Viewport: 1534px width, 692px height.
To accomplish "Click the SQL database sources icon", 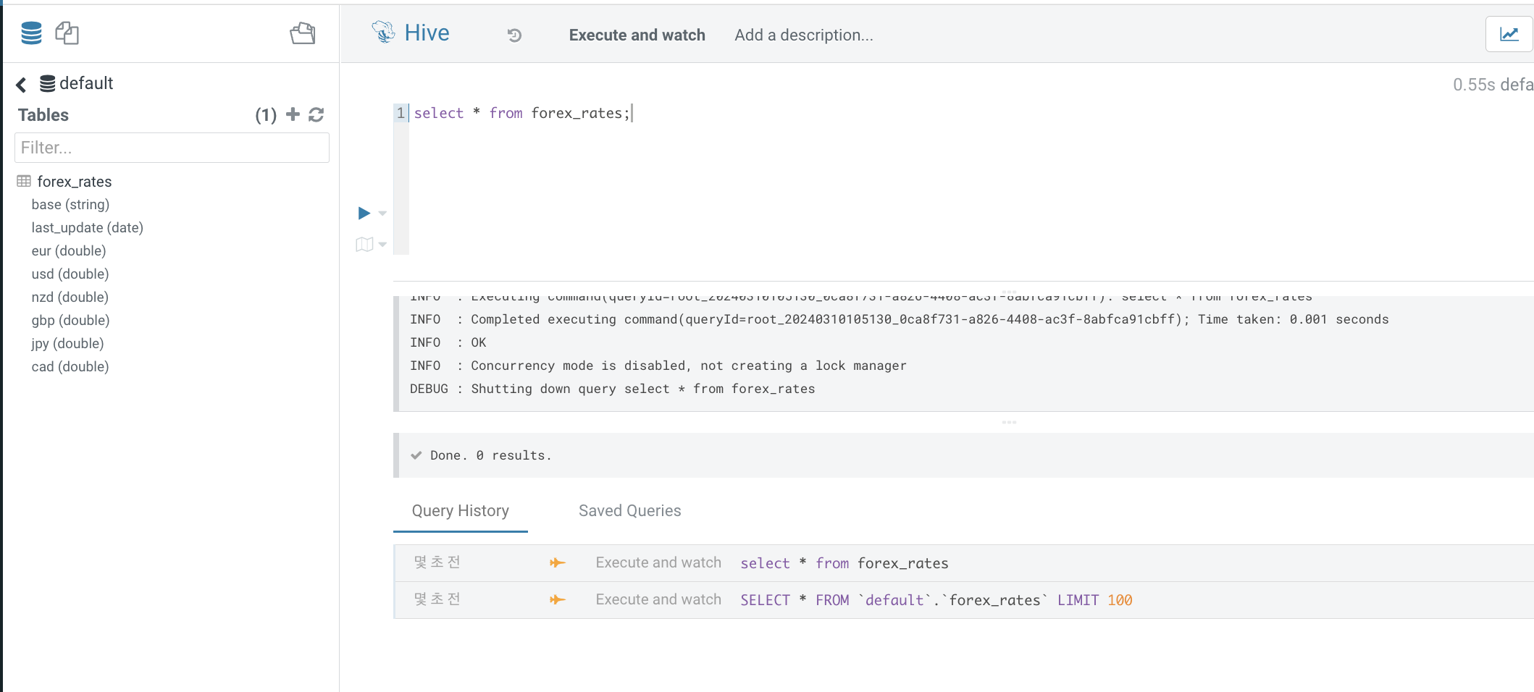I will (x=31, y=33).
